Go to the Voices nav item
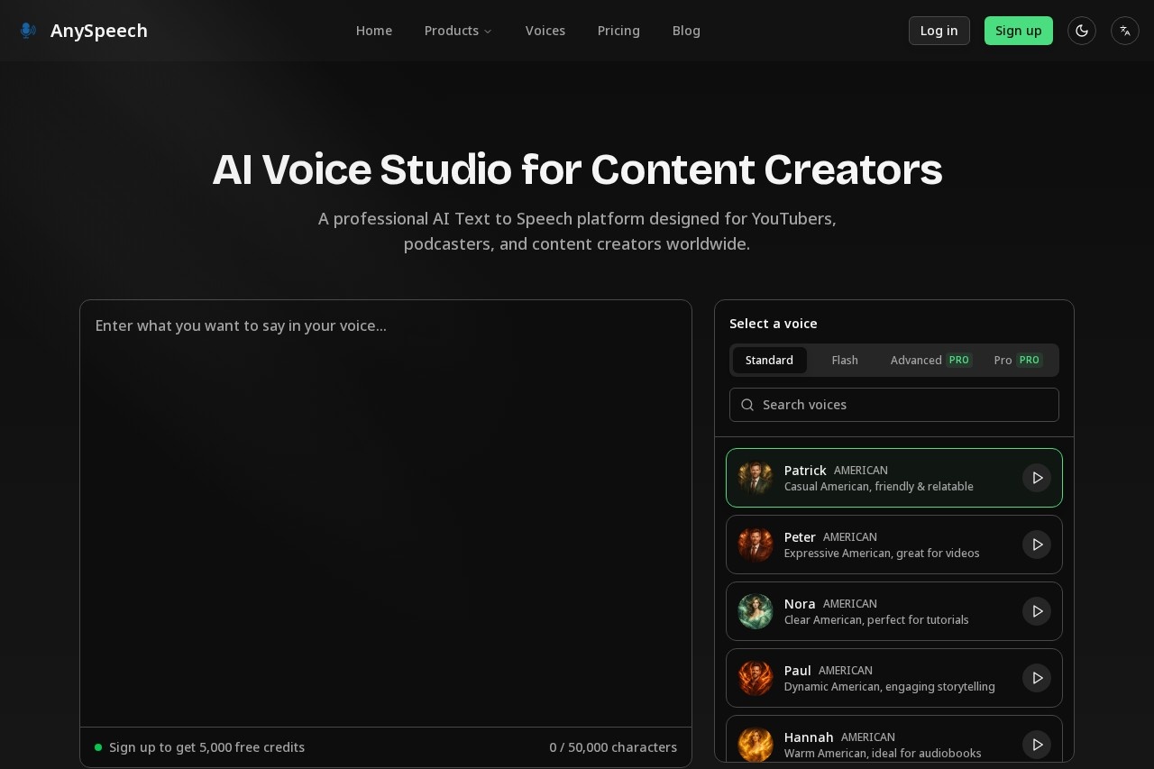This screenshot has width=1154, height=769. 545,31
